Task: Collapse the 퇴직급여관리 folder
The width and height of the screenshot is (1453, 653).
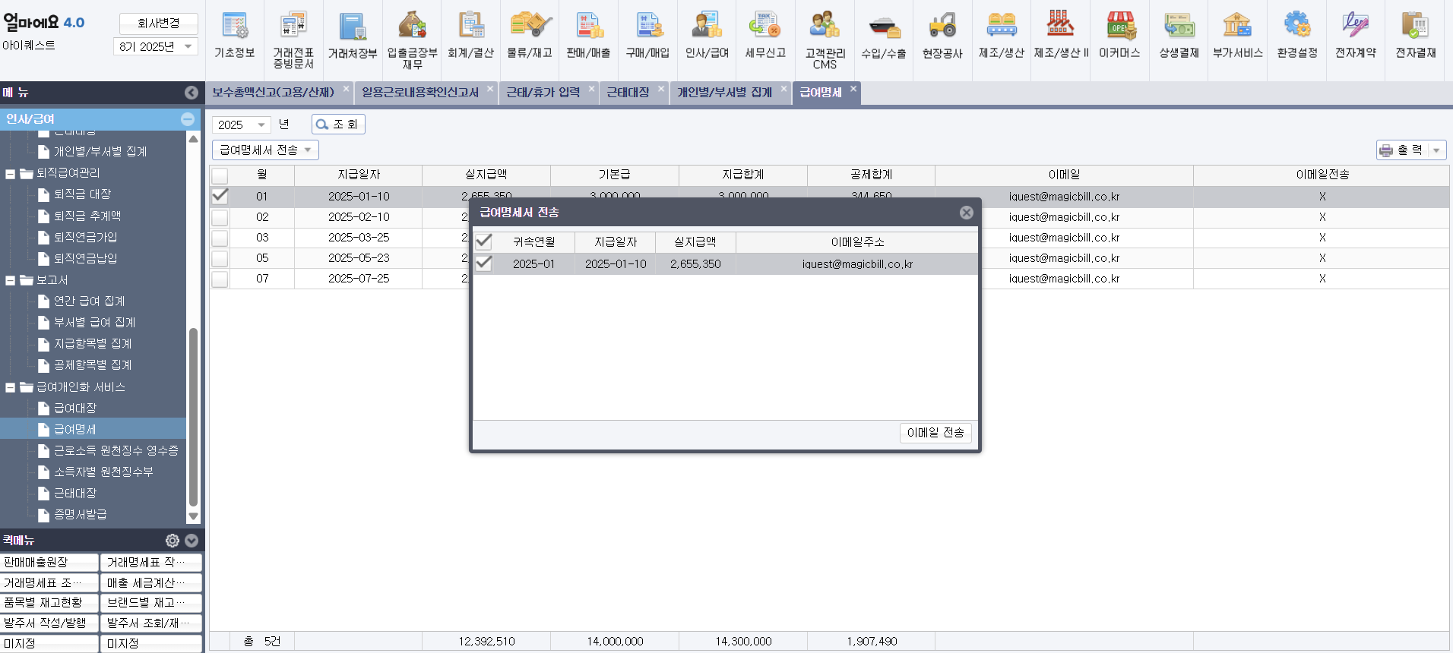Action: (x=10, y=174)
